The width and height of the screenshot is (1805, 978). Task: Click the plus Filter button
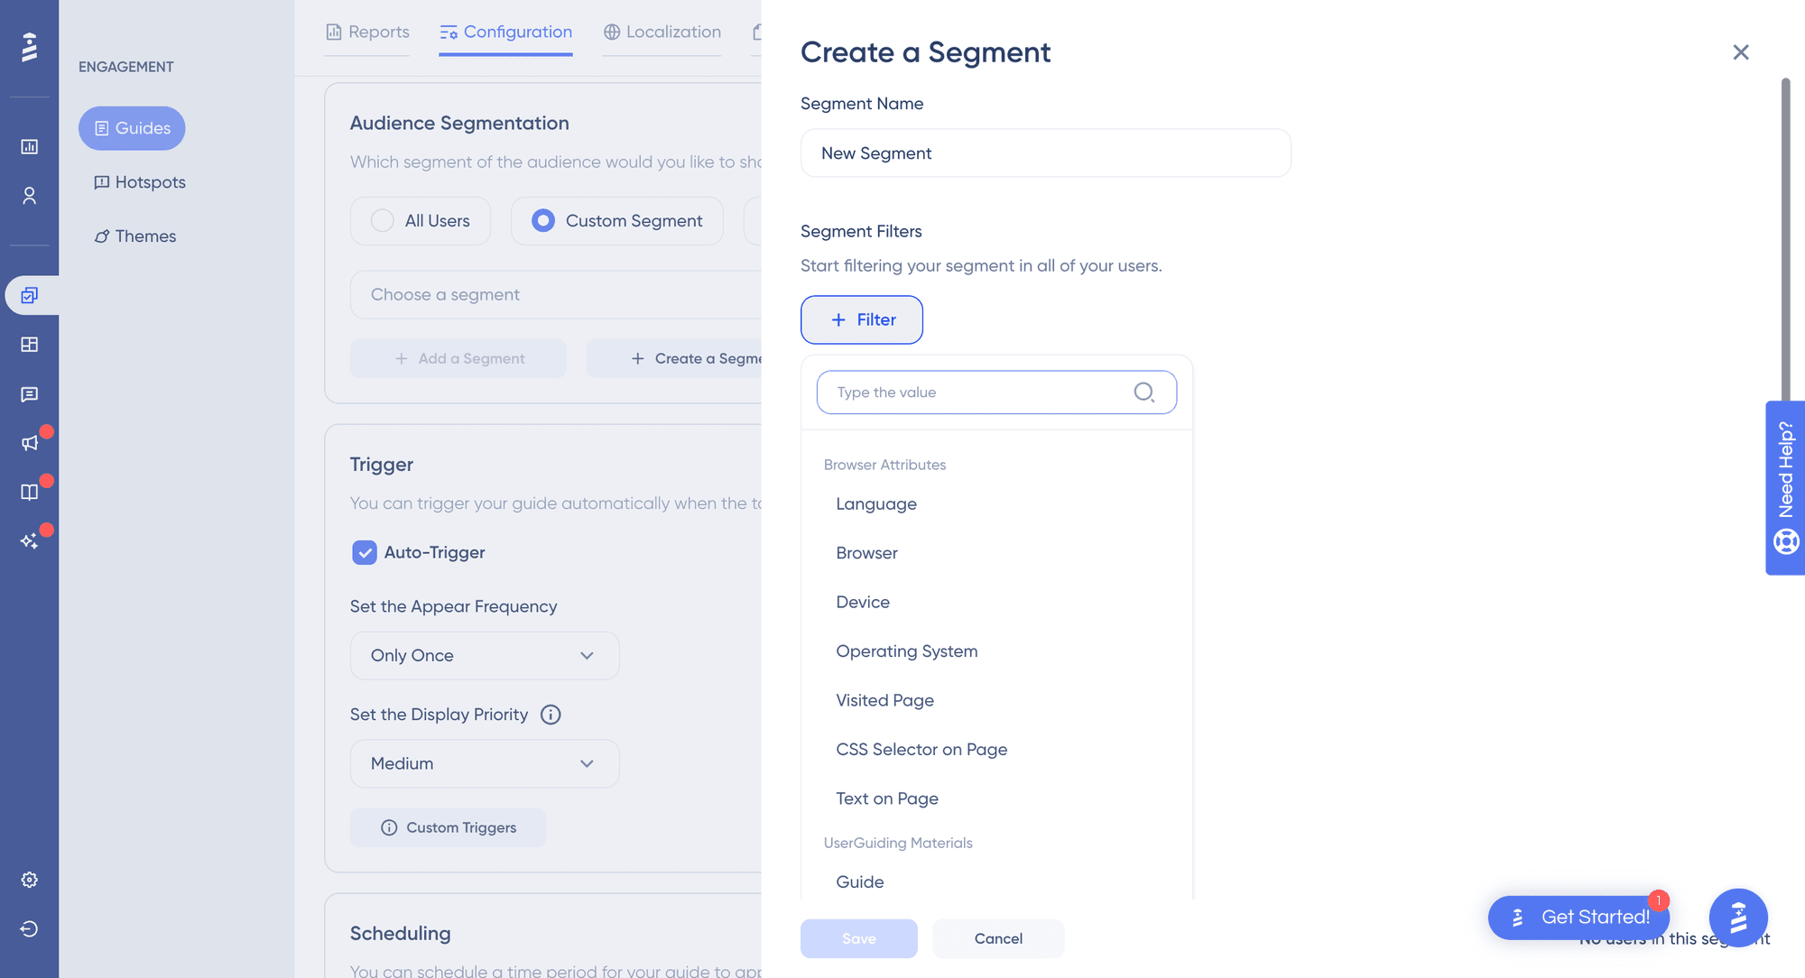pyautogui.click(x=862, y=320)
